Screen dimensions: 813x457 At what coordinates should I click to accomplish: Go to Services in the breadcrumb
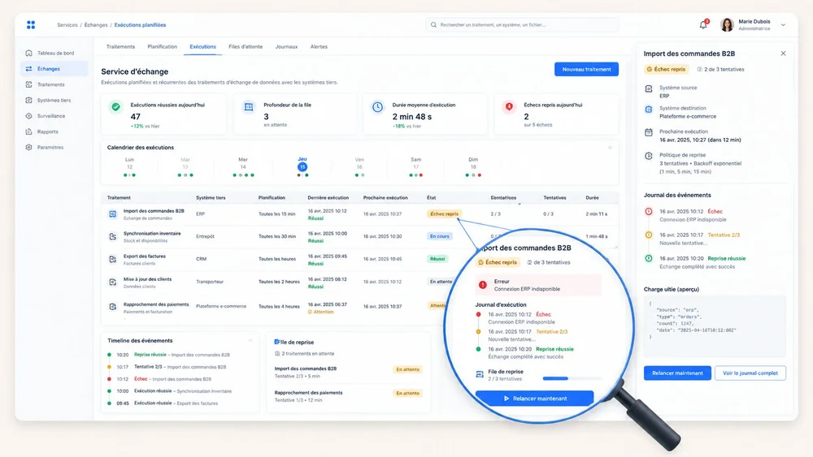(67, 25)
